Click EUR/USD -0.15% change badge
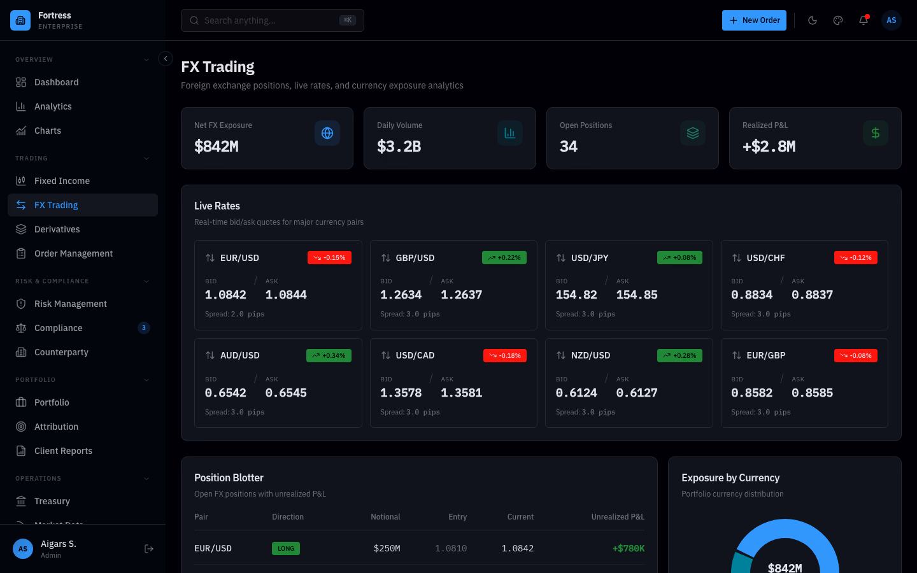The height and width of the screenshot is (573, 917). point(329,258)
